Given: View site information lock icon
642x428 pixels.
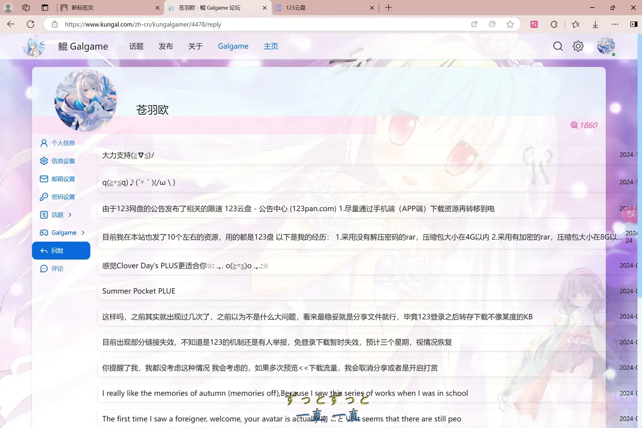Looking at the screenshot, I should 55,24.
